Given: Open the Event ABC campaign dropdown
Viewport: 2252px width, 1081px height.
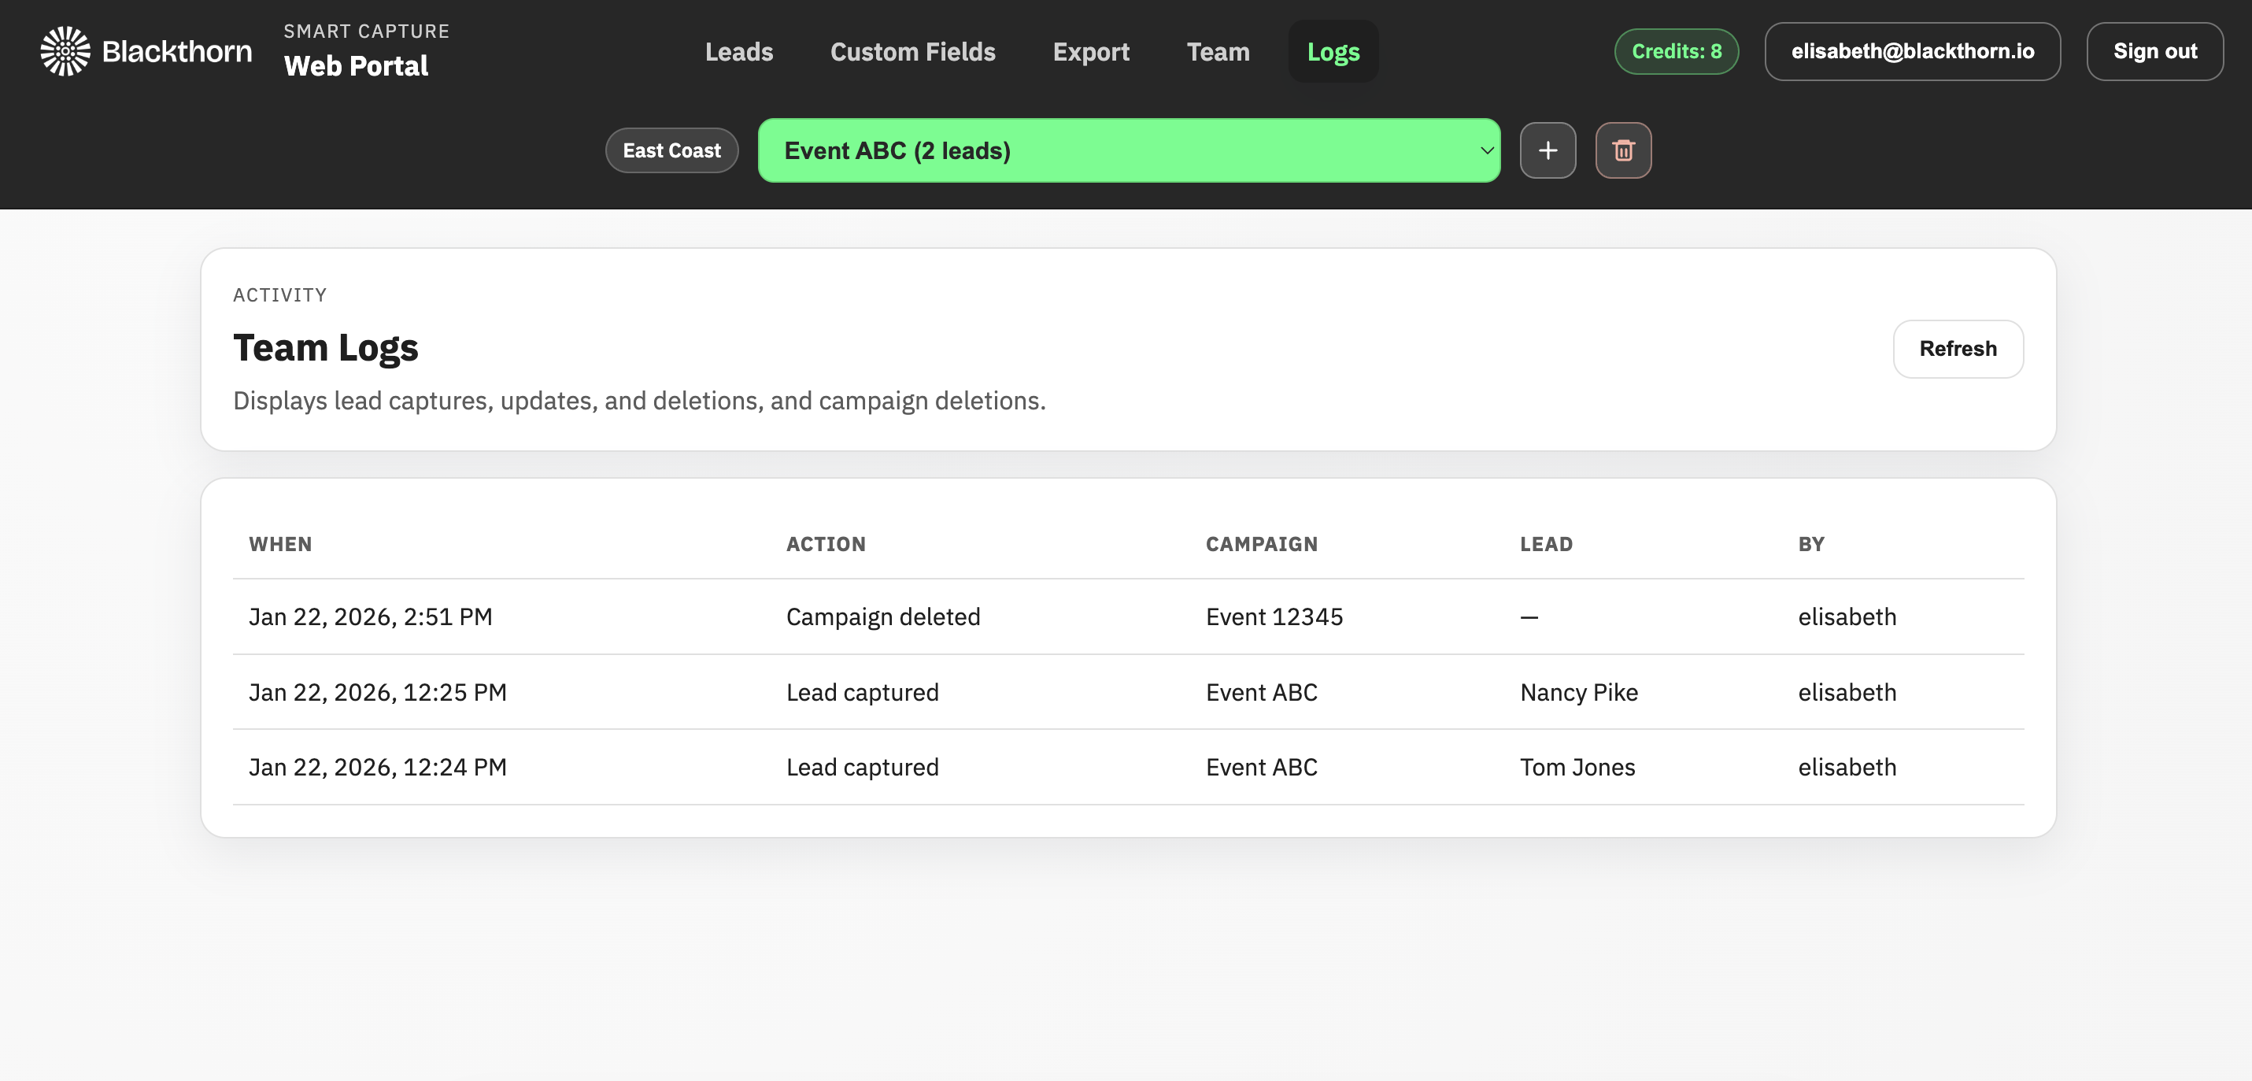Looking at the screenshot, I should tap(1128, 150).
